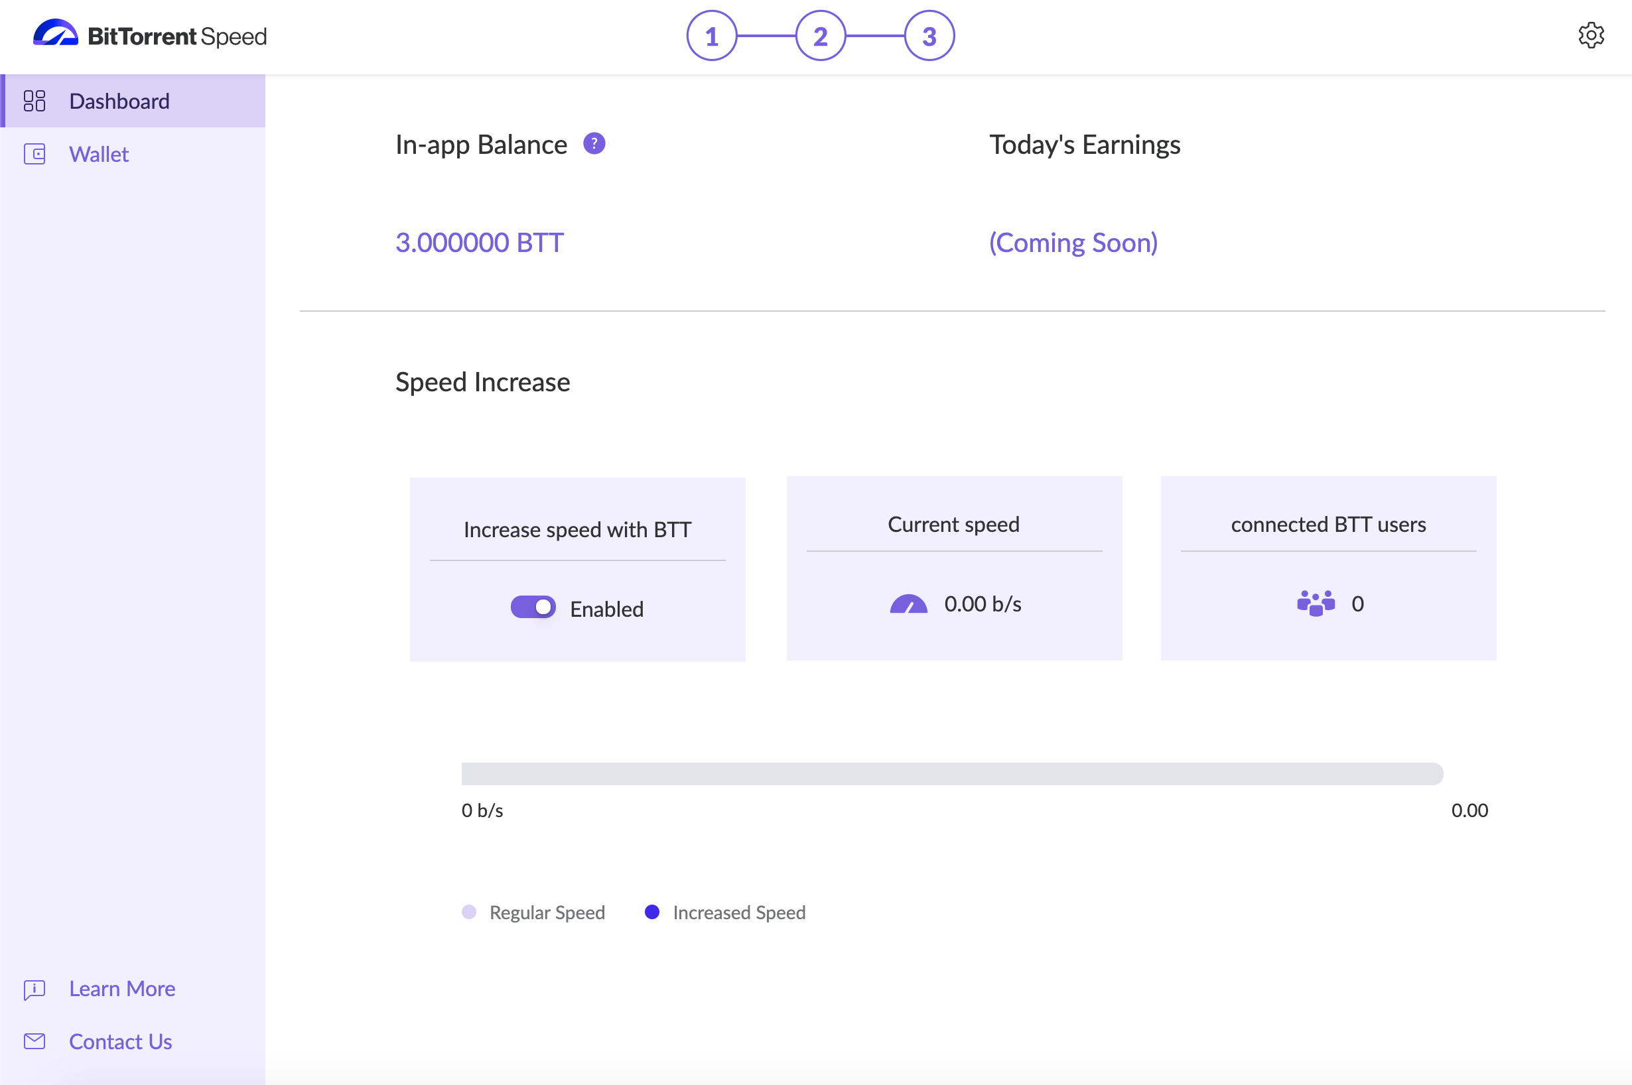Click the Dashboard grid icon
The image size is (1632, 1085).
click(34, 101)
